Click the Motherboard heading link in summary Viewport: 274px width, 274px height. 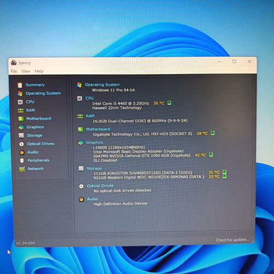click(98, 129)
